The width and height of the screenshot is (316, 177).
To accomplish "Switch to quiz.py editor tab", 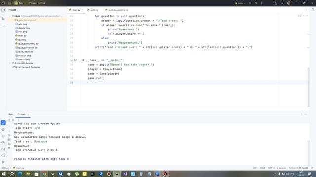I will pyautogui.click(x=93, y=10).
